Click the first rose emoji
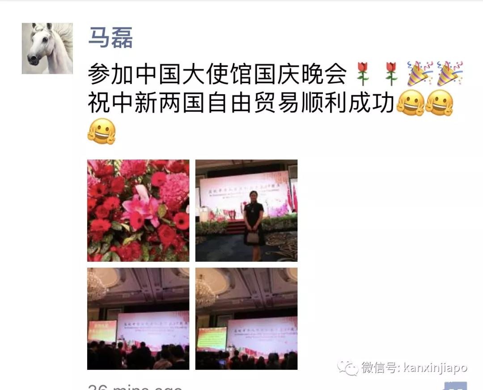Screen dimensions: 483x390 point(363,74)
